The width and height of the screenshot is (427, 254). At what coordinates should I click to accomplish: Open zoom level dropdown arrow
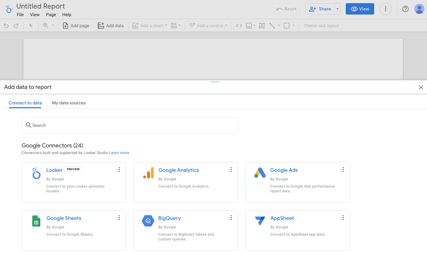click(x=53, y=26)
